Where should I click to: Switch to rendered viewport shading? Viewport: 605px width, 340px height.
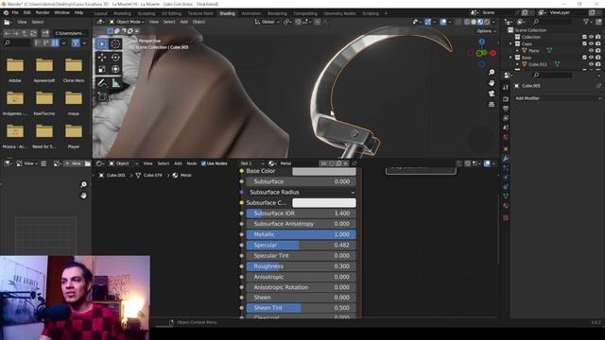(x=487, y=22)
